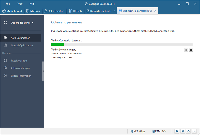
Task: Click the Optimizing parameters heading
Action: pyautogui.click(x=67, y=22)
